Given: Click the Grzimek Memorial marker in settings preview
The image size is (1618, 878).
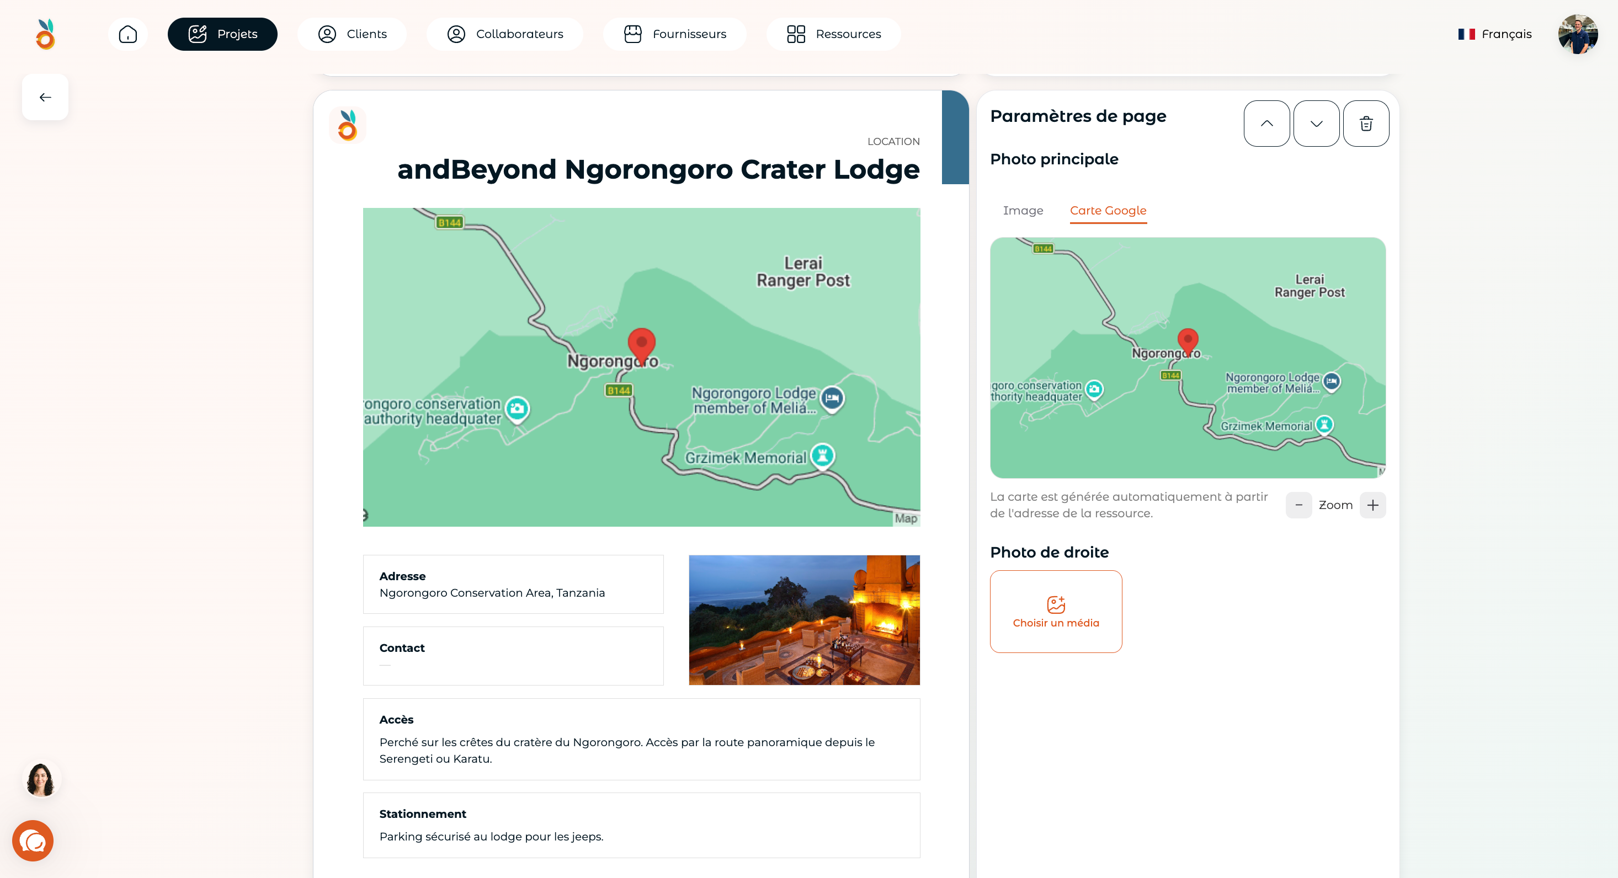Looking at the screenshot, I should point(1324,426).
